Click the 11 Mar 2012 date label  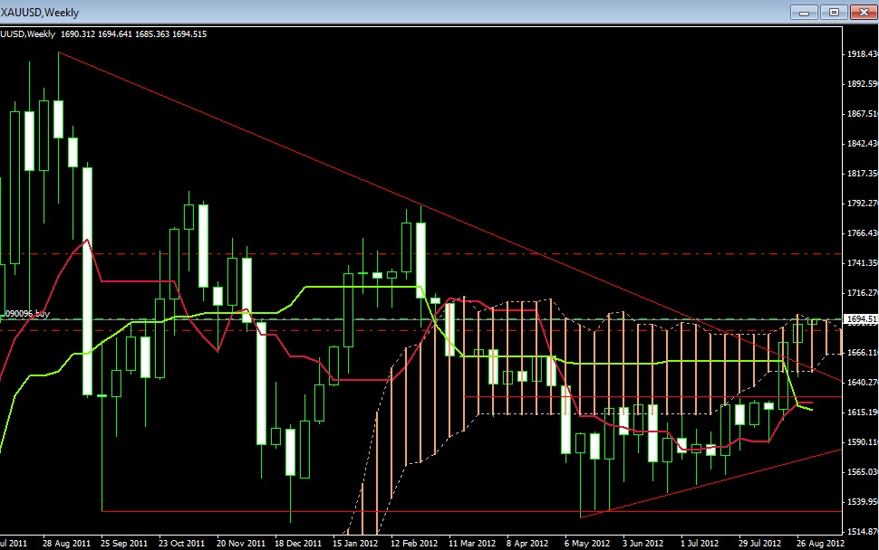tap(472, 544)
